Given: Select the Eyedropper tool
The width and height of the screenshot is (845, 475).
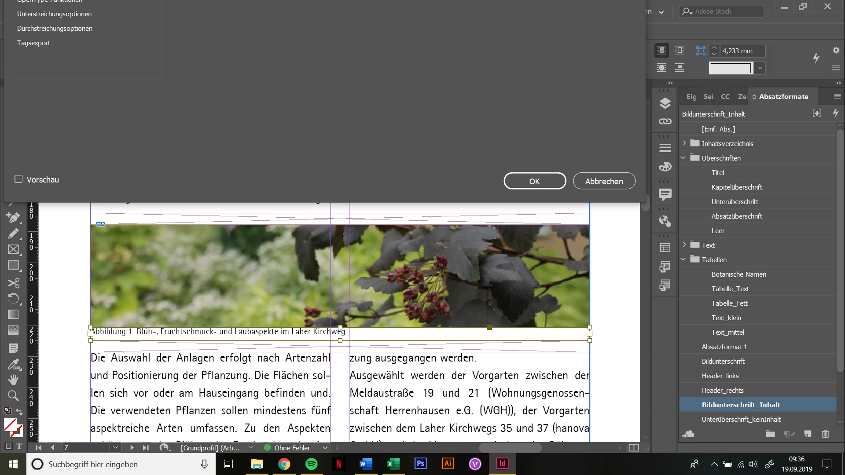Looking at the screenshot, I should (13, 365).
